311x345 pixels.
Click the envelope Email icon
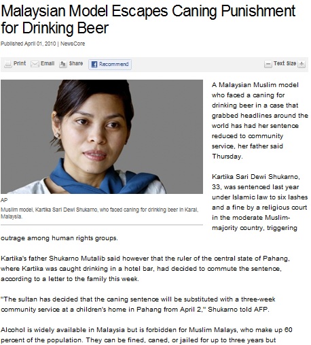pyautogui.click(x=35, y=64)
